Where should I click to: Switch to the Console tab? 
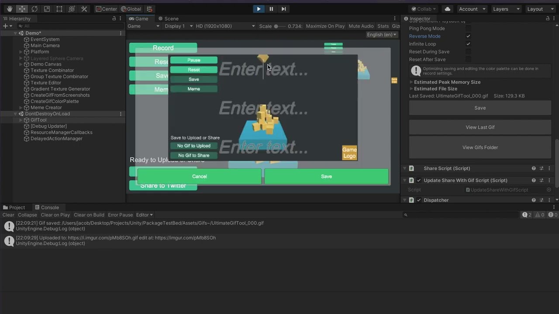pos(47,208)
